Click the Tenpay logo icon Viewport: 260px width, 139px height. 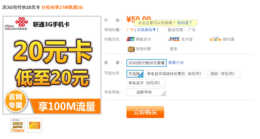(215, 39)
